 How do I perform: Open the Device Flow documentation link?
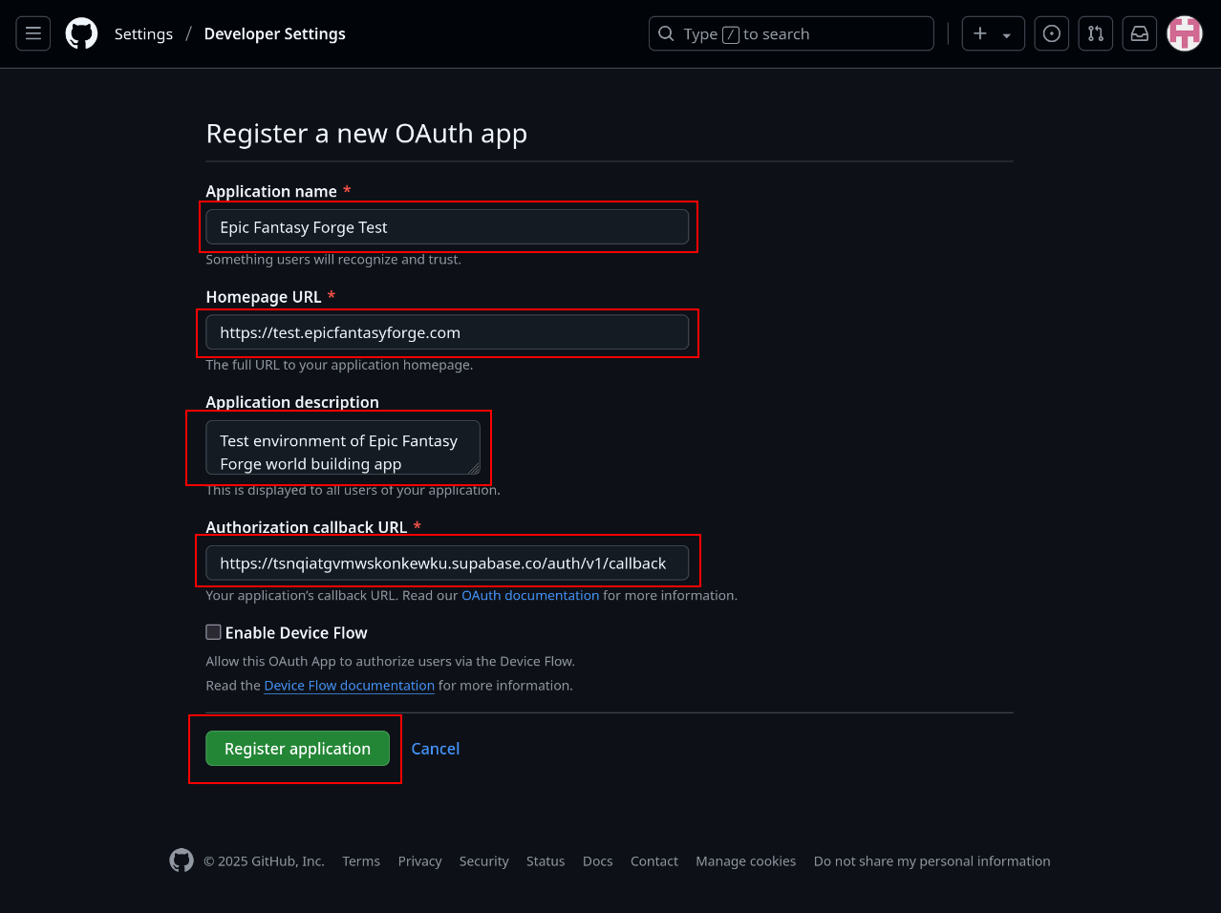349,685
